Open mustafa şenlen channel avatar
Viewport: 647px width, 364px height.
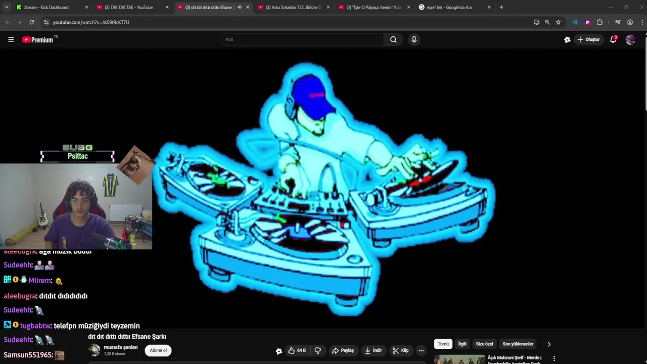[x=95, y=350]
